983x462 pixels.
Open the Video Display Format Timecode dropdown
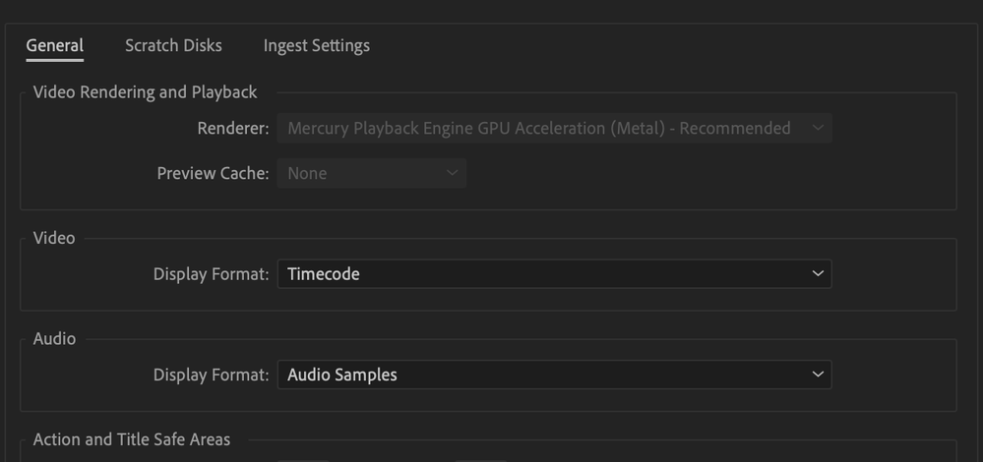(x=553, y=273)
